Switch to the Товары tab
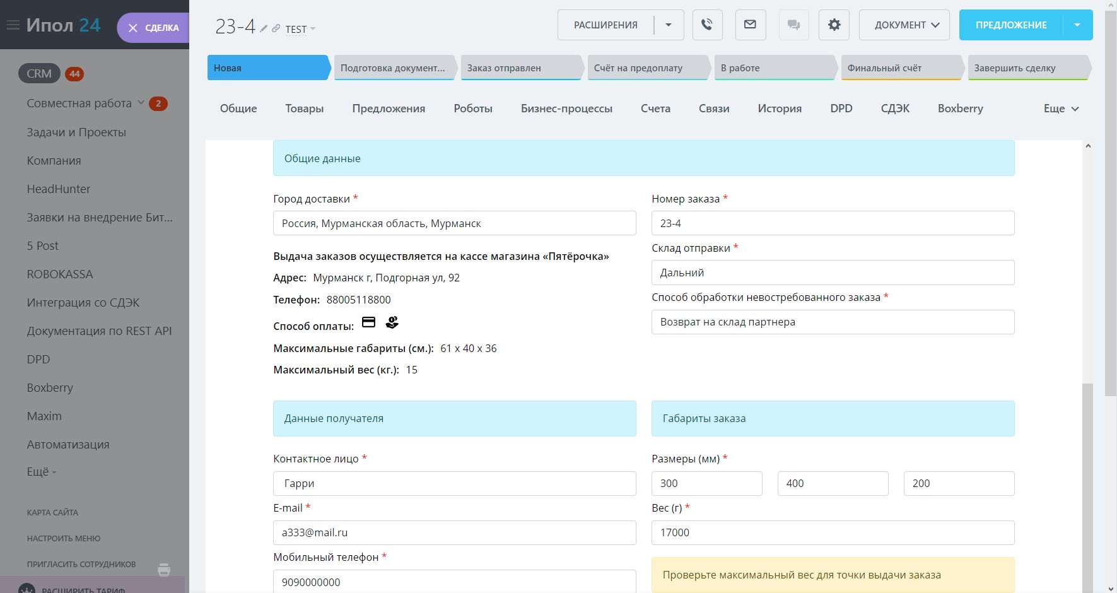This screenshot has width=1117, height=593. [304, 109]
